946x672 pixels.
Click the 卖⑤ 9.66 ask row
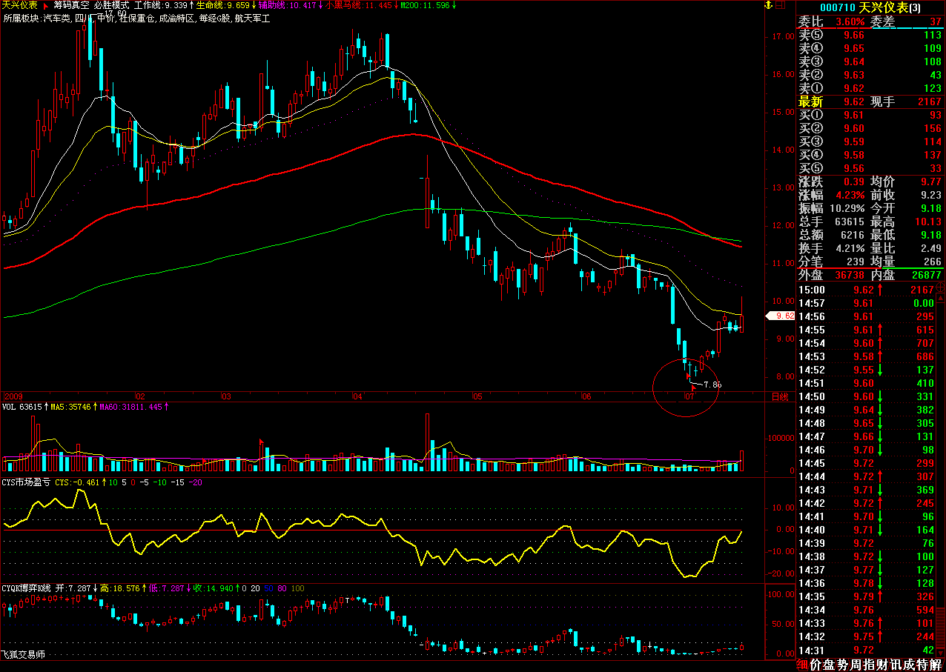click(x=870, y=36)
